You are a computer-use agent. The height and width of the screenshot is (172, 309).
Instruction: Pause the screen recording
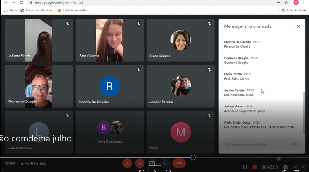(245, 167)
